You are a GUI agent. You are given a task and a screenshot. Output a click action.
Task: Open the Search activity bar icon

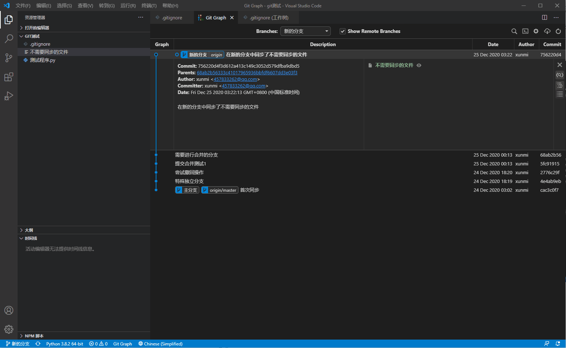pyautogui.click(x=9, y=39)
